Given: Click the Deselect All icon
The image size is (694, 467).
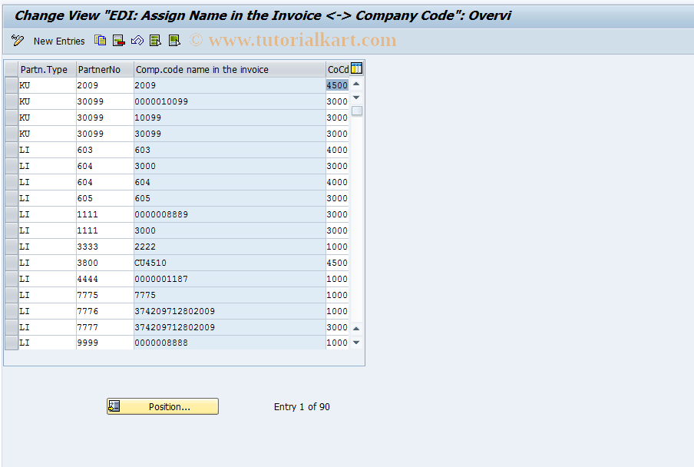Looking at the screenshot, I should [173, 41].
